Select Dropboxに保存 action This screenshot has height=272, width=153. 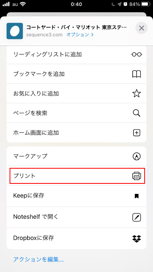[76, 239]
